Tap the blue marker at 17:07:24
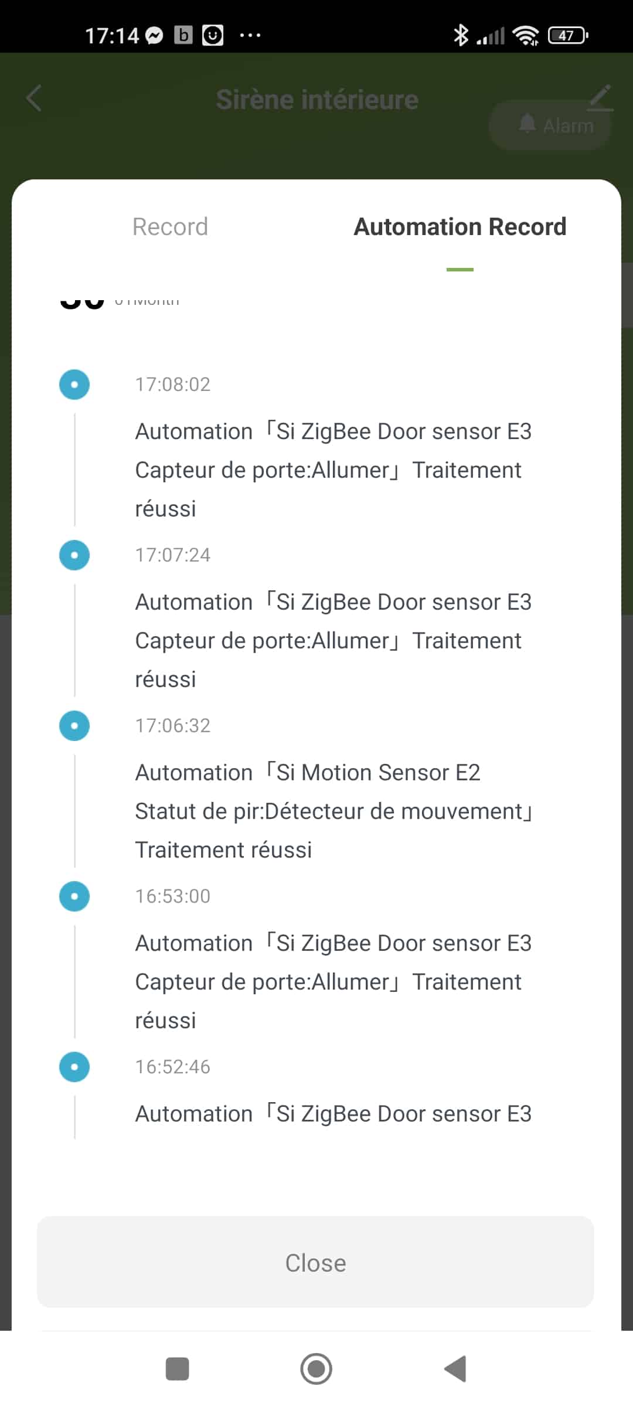 pyautogui.click(x=74, y=555)
